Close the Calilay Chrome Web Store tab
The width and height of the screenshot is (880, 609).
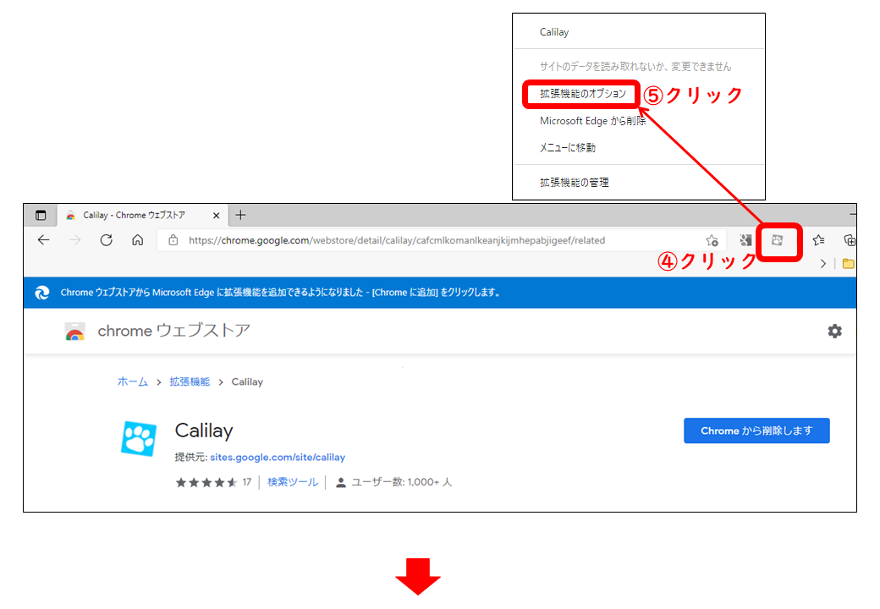click(216, 216)
